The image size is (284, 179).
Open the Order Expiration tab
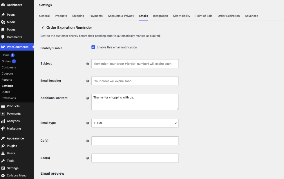tap(229, 16)
